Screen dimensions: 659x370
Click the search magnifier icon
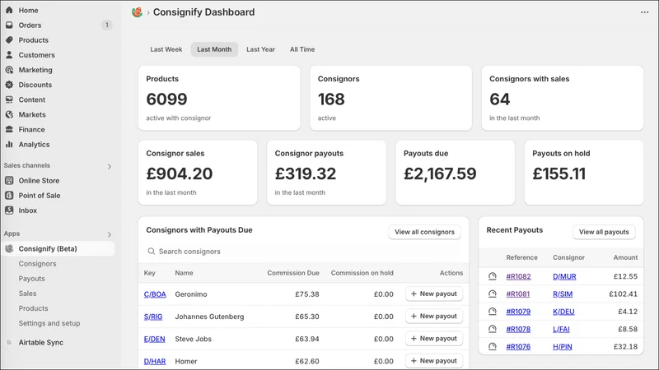point(152,252)
